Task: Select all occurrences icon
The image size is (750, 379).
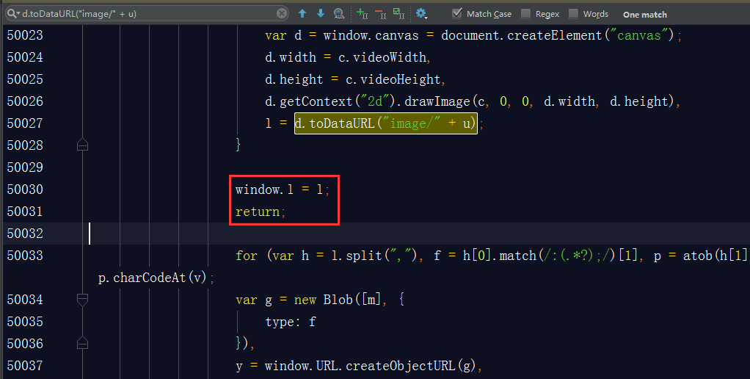Action: [398, 13]
